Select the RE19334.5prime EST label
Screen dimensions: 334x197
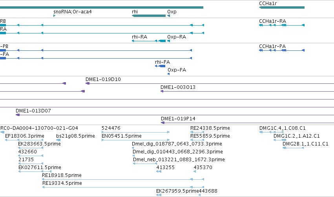pos(62,183)
